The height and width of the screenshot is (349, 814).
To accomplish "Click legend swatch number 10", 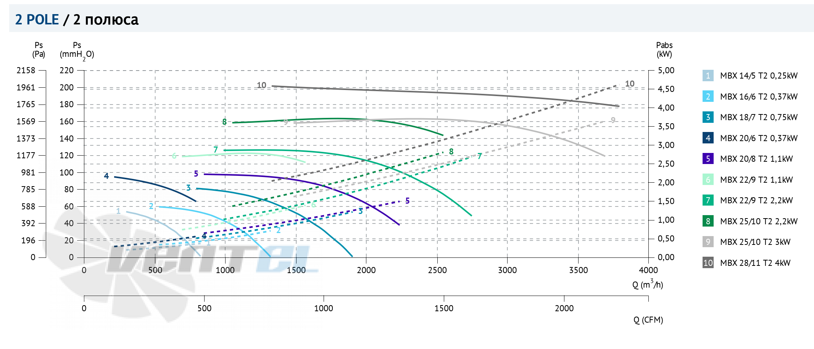I will pos(708,263).
